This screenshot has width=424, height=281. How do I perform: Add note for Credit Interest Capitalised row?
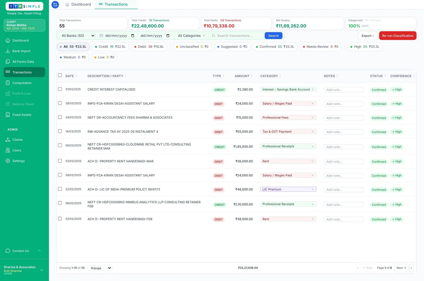pos(344,90)
